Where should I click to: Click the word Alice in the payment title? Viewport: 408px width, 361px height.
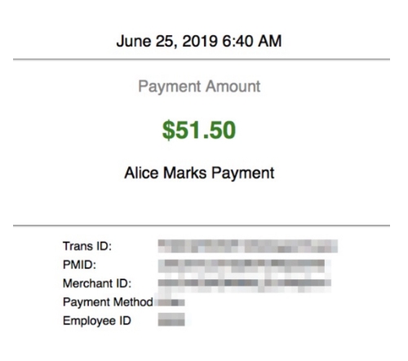(x=141, y=173)
